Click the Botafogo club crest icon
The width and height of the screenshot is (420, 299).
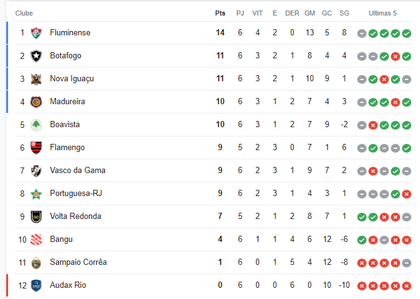[36, 56]
